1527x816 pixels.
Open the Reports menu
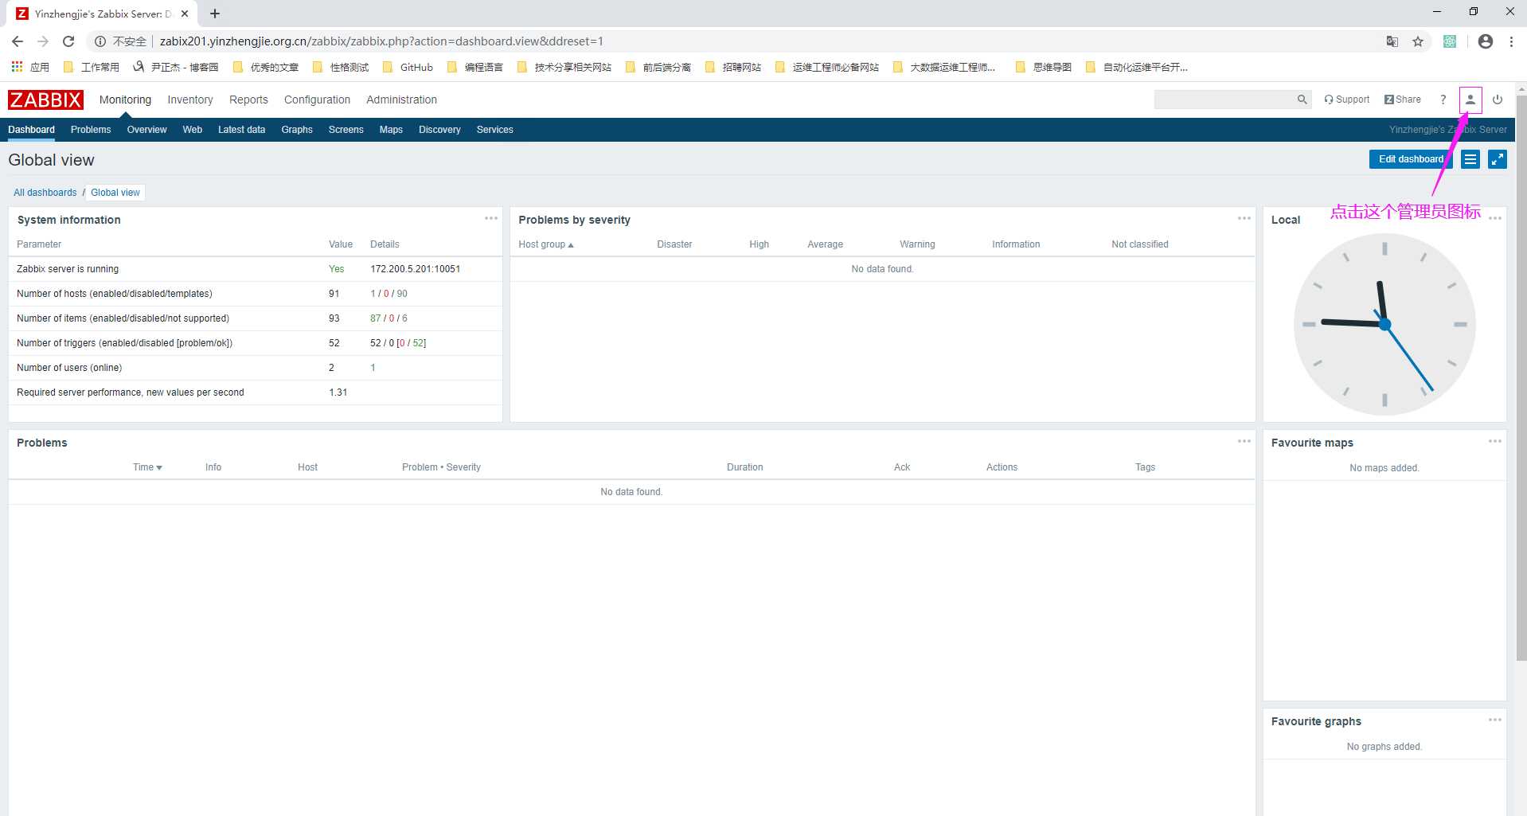(x=248, y=100)
